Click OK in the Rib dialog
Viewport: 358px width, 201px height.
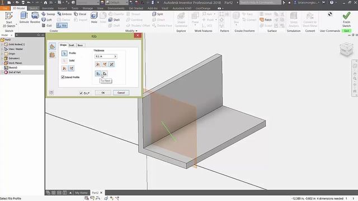coord(103,93)
